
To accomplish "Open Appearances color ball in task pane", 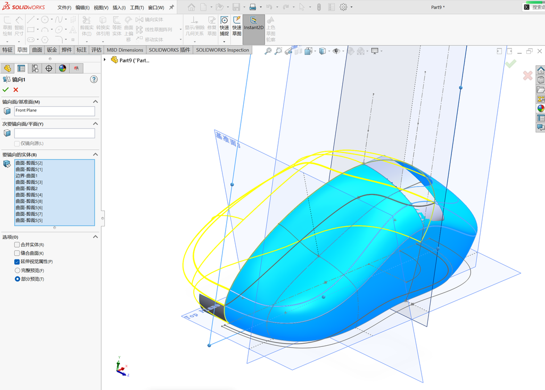I will 541,108.
